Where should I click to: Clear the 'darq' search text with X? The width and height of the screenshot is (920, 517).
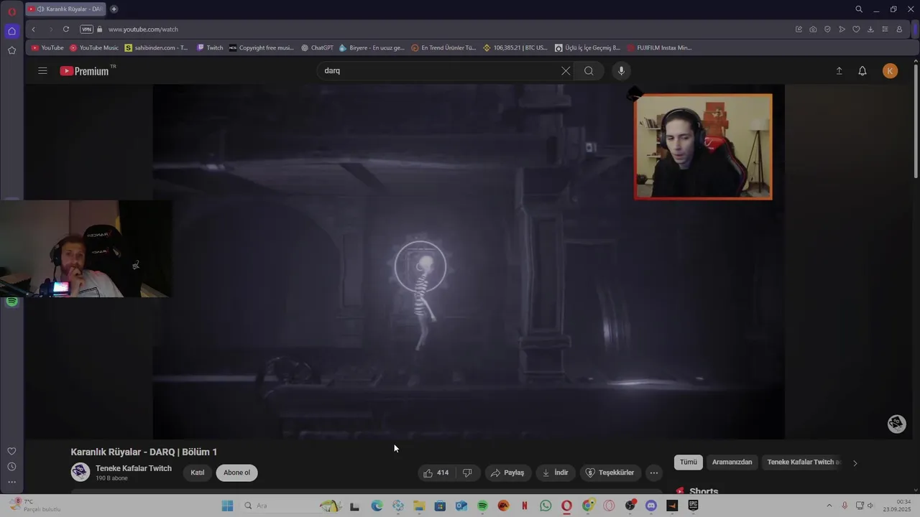click(566, 70)
